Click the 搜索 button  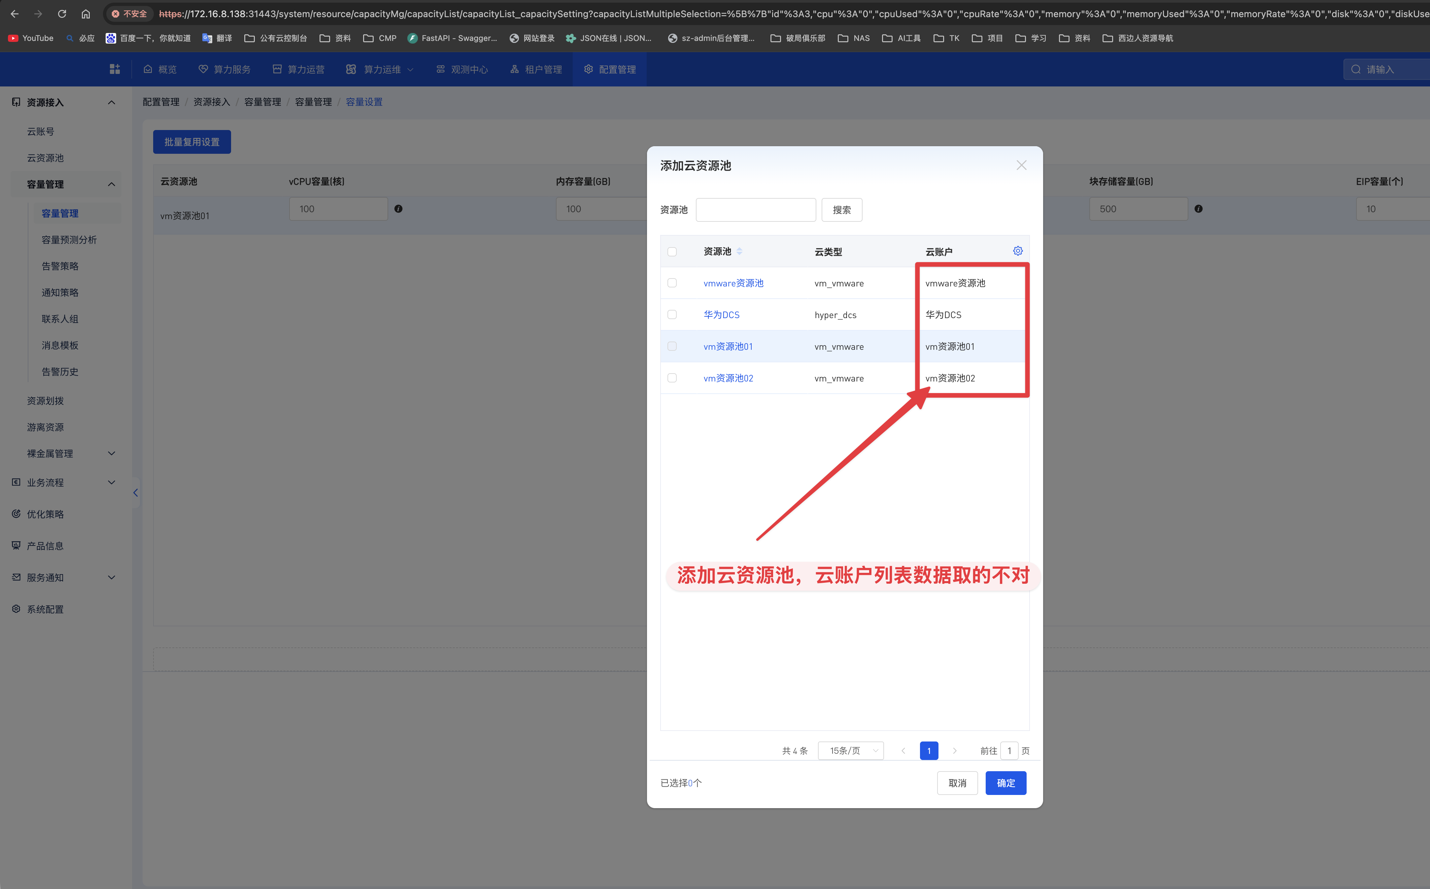tap(841, 210)
